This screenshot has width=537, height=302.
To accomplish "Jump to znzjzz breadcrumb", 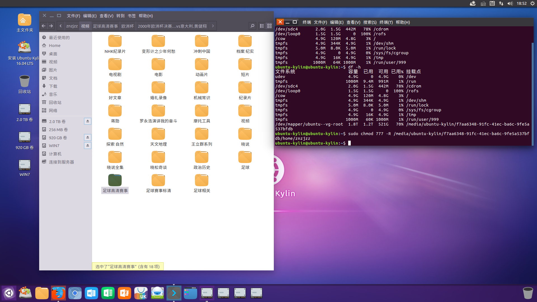I will [x=72, y=26].
